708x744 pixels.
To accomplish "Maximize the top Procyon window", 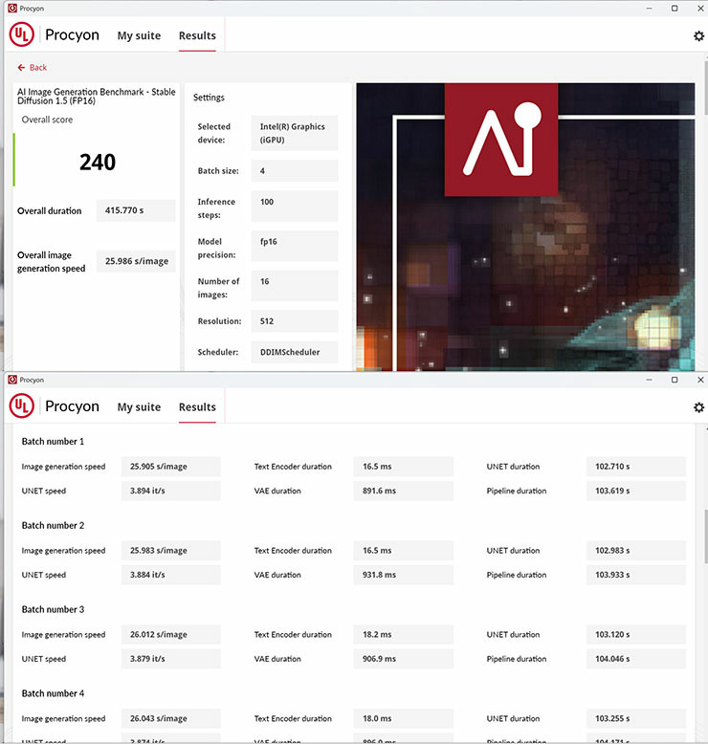I will (675, 8).
